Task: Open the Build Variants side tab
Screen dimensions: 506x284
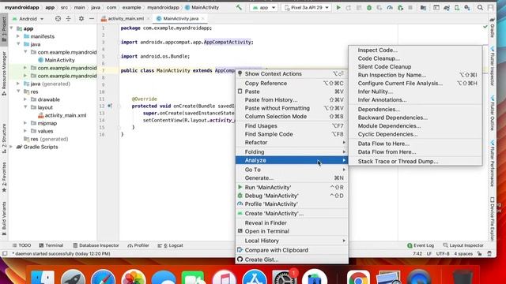Action: pos(4,219)
